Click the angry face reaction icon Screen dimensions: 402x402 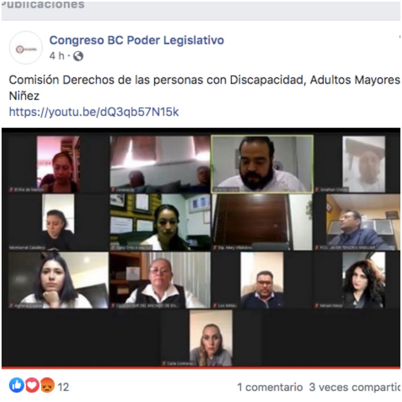[x=47, y=385]
